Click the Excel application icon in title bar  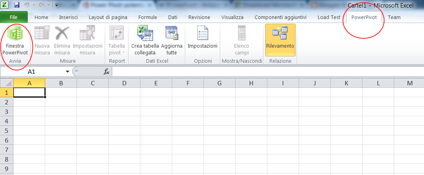pos(5,5)
